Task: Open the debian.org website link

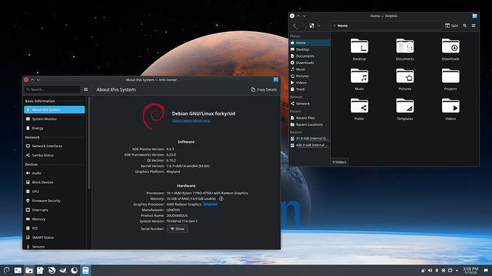Action: 191,120
